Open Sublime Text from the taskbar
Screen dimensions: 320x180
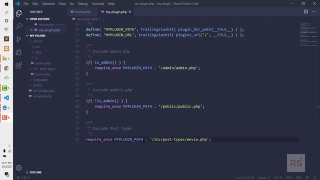(x=6, y=39)
